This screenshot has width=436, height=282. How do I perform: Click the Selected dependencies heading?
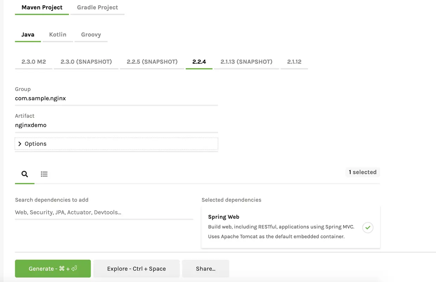click(x=231, y=200)
